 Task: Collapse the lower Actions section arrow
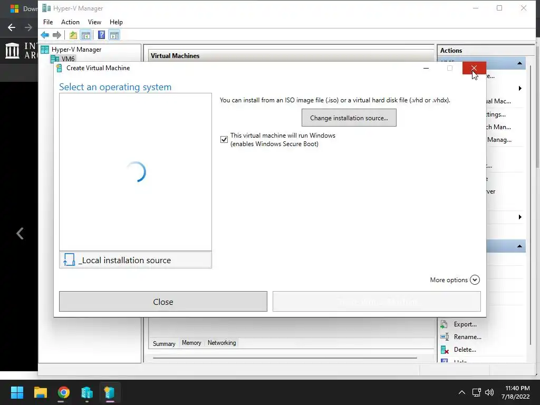519,246
